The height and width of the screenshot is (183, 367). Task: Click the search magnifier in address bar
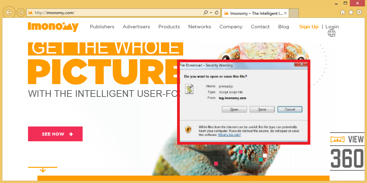(205, 13)
